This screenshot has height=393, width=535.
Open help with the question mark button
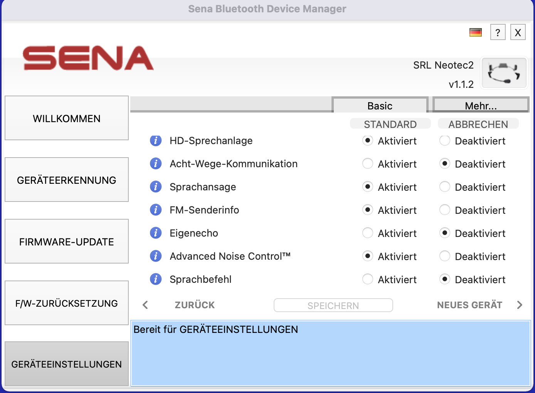tap(498, 32)
